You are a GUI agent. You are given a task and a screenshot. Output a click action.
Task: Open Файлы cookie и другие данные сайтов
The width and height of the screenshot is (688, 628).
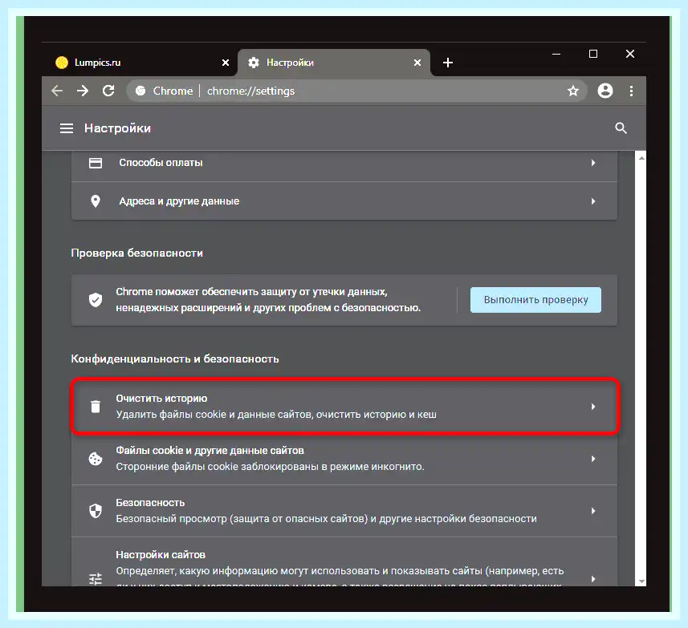tap(344, 459)
